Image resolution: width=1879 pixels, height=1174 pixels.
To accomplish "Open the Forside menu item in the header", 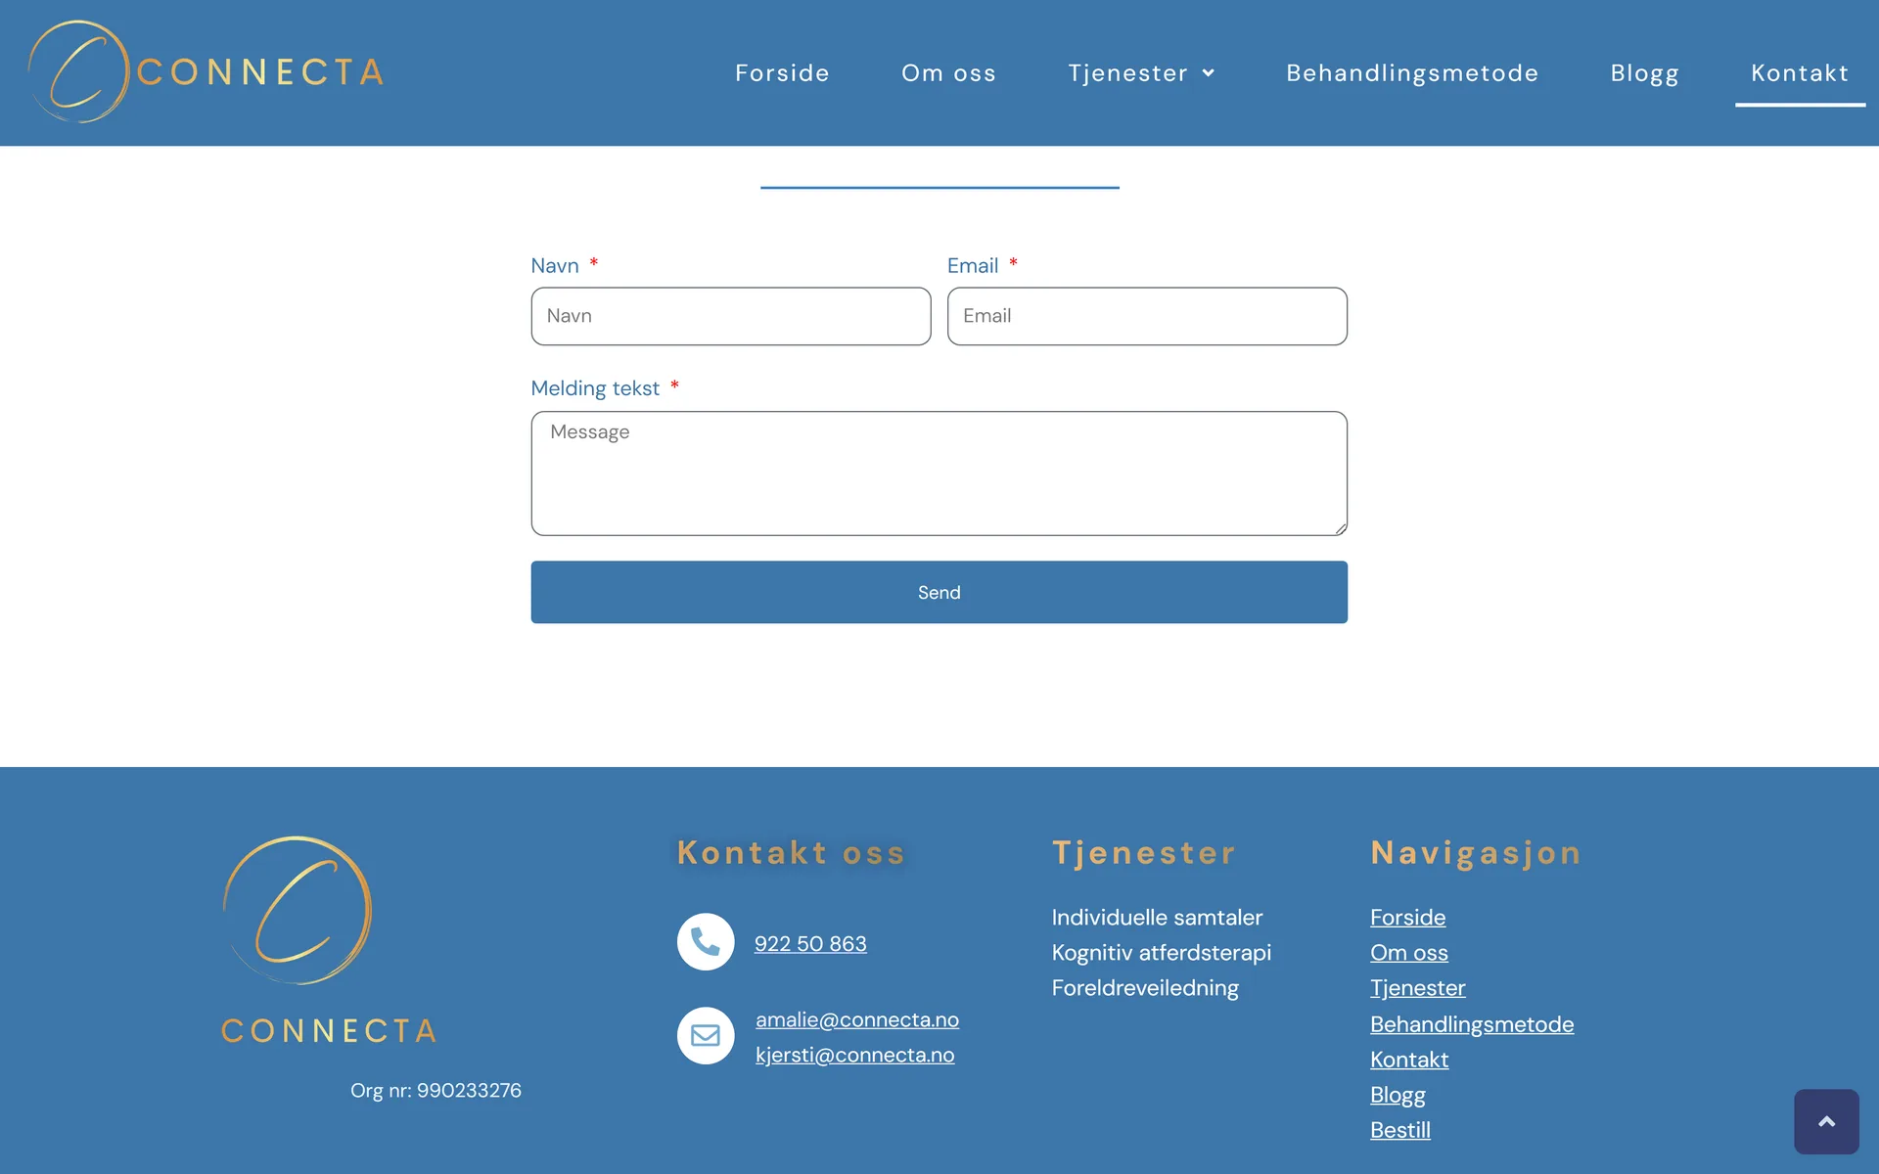I will coord(782,73).
